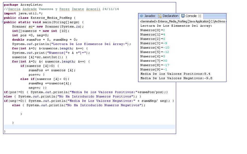Click the 'pos++;' statement
247x154 pixels.
tap(34, 75)
